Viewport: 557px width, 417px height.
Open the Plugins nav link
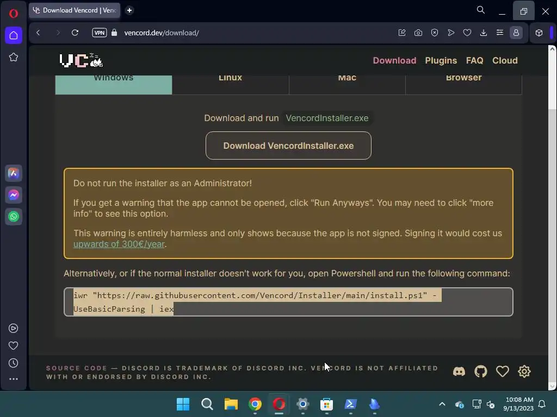[x=441, y=60]
